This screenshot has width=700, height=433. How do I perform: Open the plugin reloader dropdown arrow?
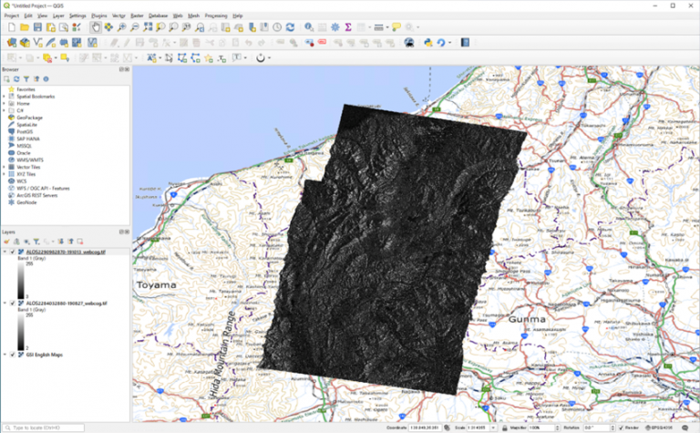449,43
